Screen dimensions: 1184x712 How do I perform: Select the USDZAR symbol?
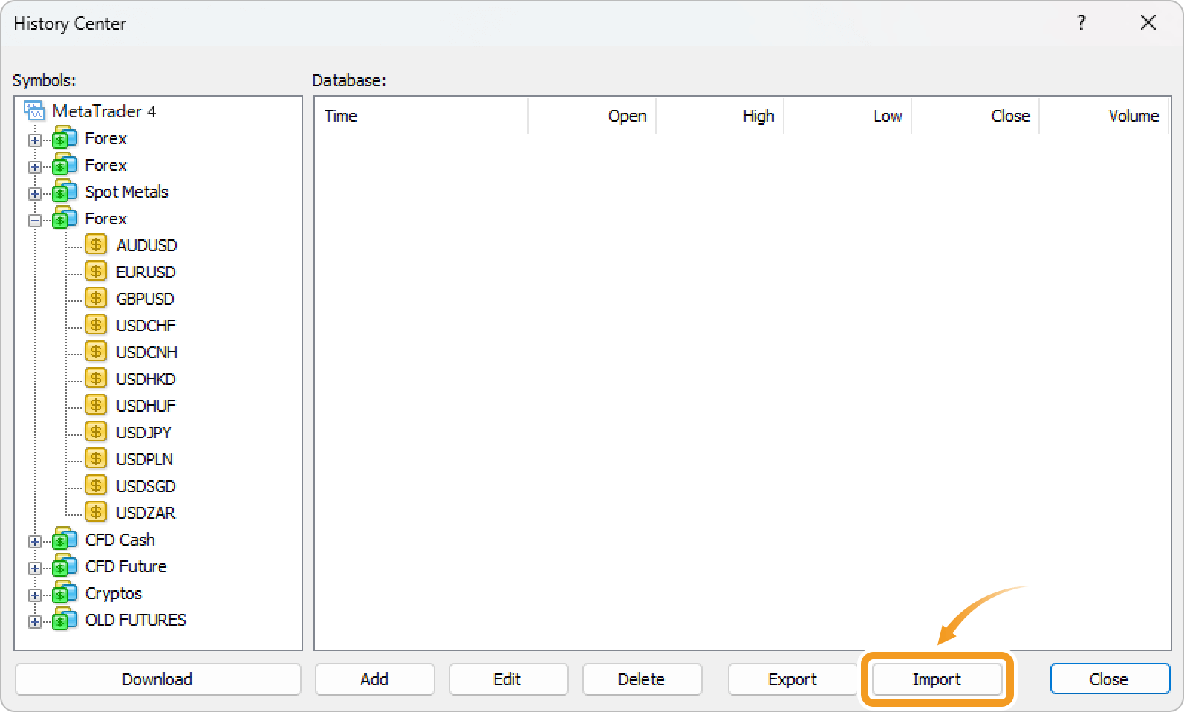coord(146,513)
